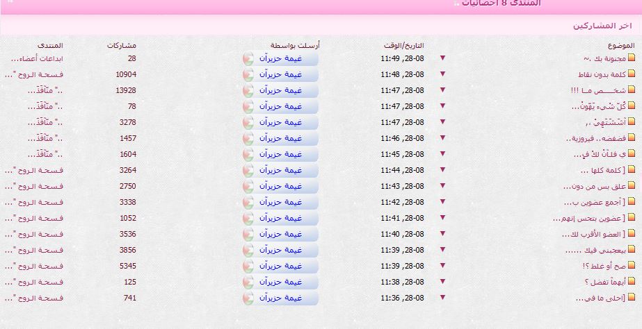
Task: Click the user avatar icon in the 11:36 row
Action: (248, 298)
